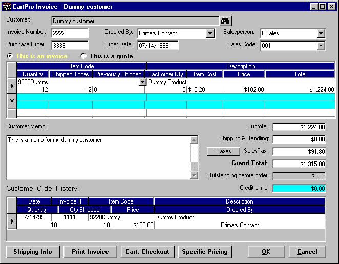Click the Total column header
The height and width of the screenshot is (264, 339).
point(300,74)
